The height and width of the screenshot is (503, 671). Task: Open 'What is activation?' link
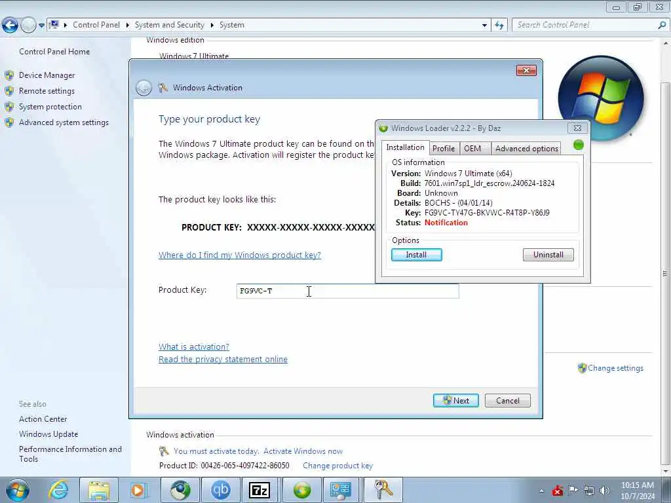pos(194,347)
